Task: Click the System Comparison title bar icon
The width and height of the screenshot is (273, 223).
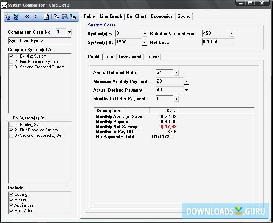Action: coord(4,5)
